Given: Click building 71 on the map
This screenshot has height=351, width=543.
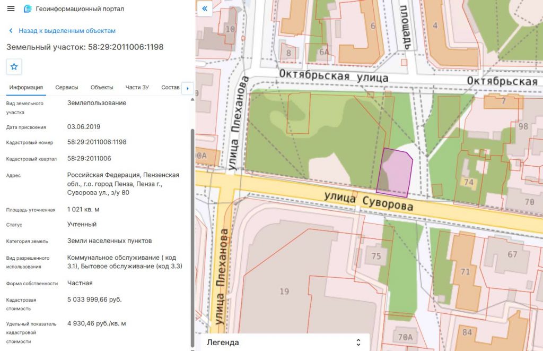Looking at the screenshot, I should [465, 271].
